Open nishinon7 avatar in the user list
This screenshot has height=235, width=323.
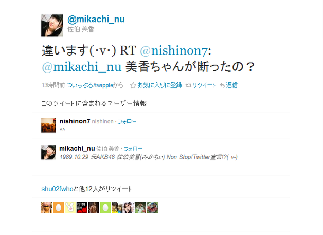(48, 125)
